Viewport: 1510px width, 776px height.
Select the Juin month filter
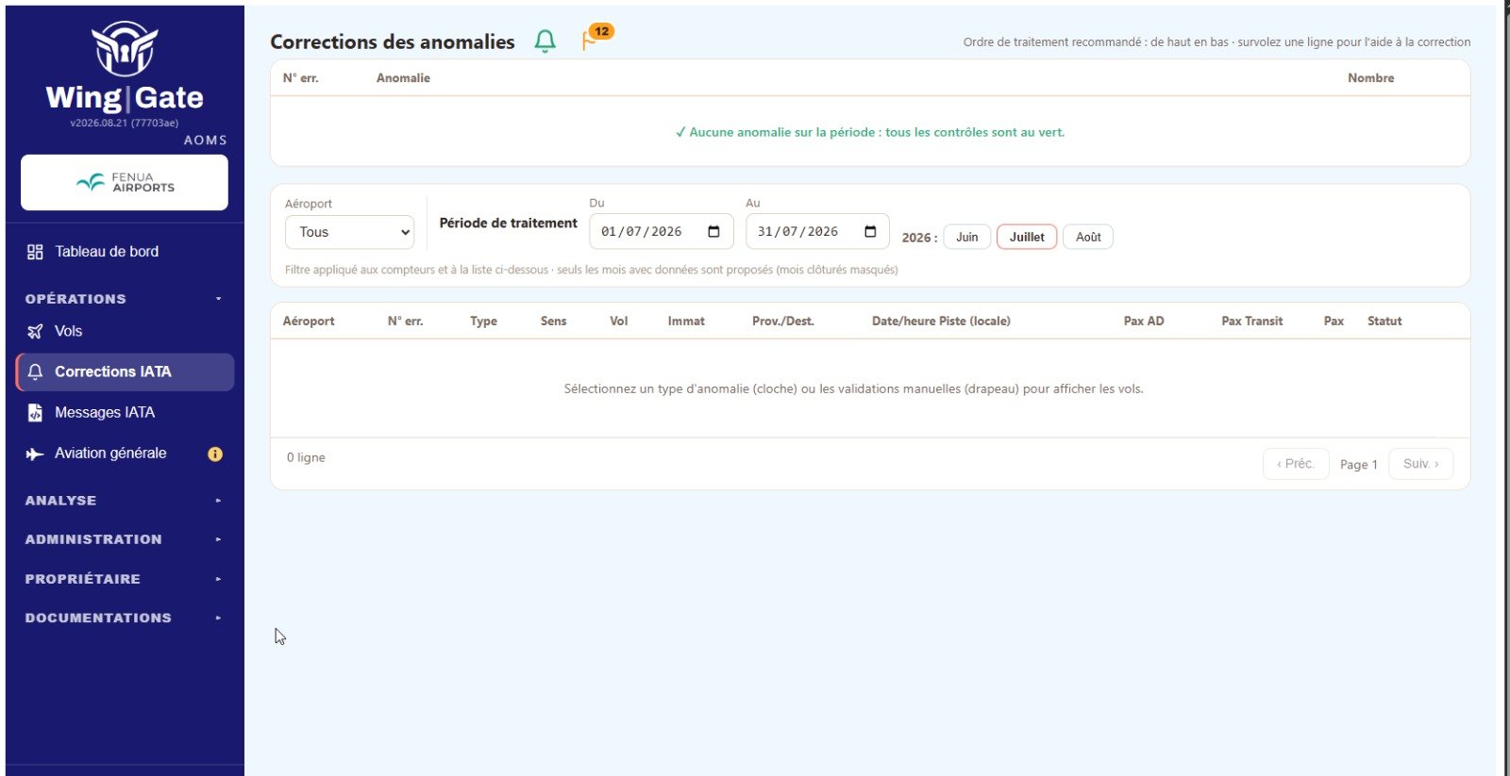click(967, 237)
